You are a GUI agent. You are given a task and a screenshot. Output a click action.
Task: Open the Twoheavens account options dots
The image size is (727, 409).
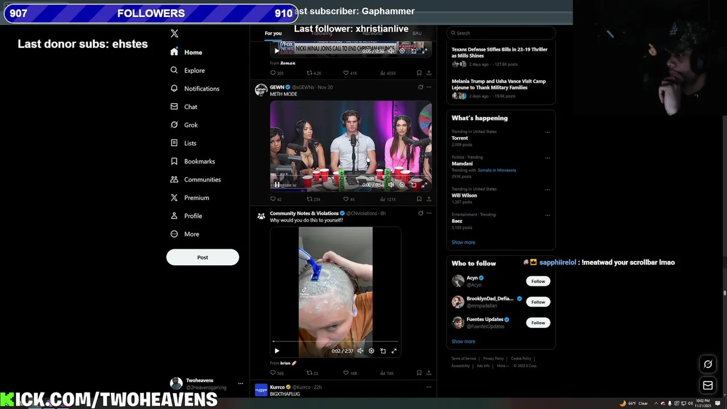pos(240,383)
